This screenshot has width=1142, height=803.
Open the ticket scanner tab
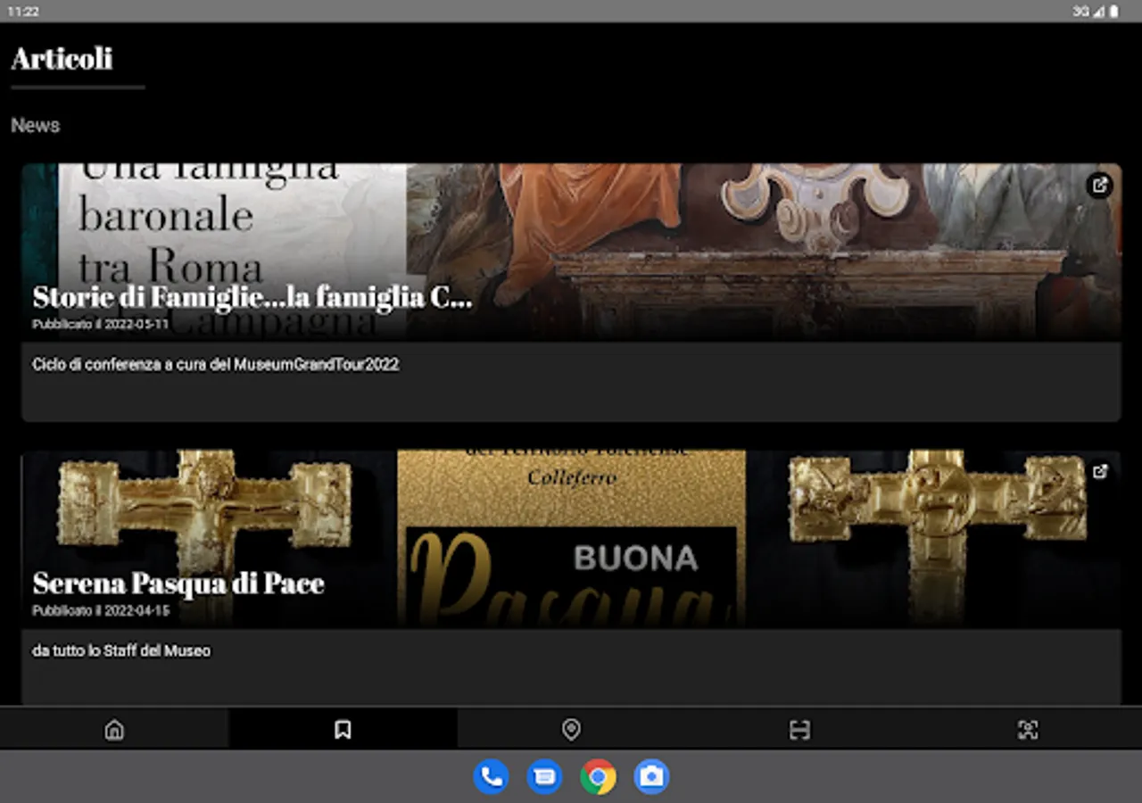(799, 730)
